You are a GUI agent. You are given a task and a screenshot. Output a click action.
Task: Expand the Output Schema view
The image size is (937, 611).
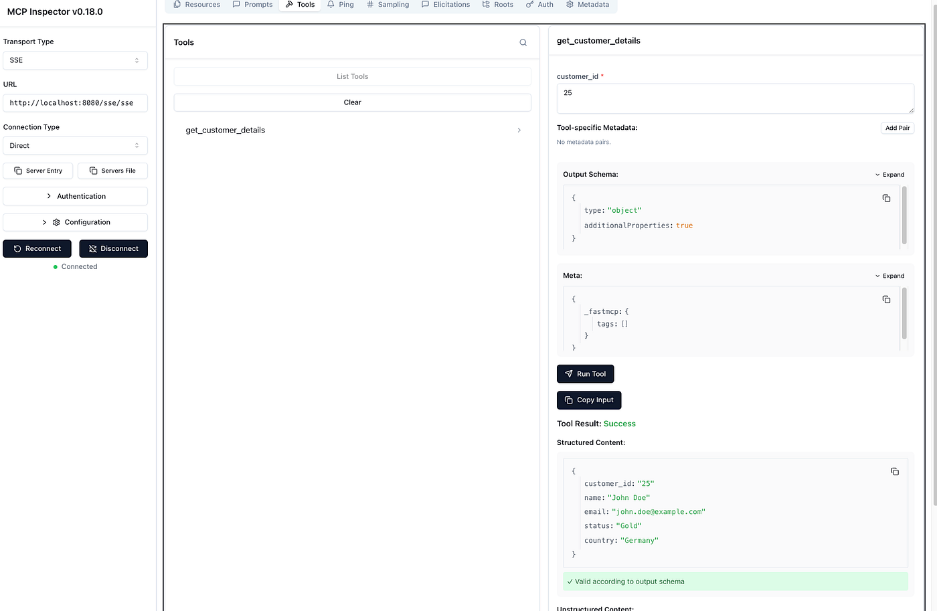click(x=889, y=175)
